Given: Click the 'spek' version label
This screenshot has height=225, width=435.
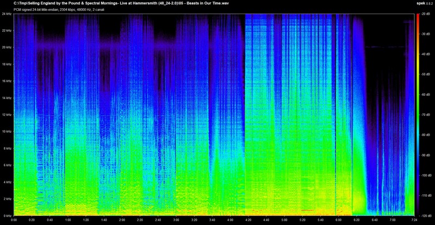Looking at the screenshot, I should [420, 3].
